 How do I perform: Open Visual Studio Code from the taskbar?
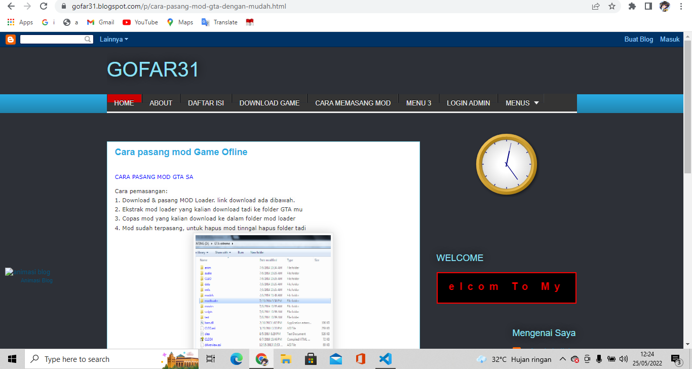[386, 359]
